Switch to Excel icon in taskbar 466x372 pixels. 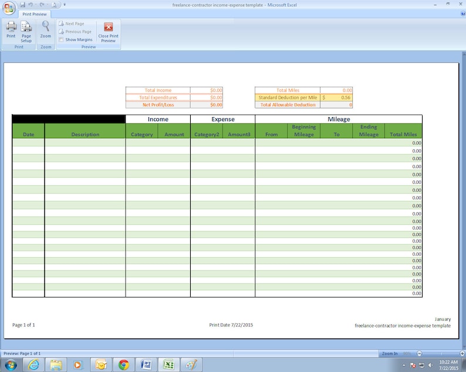[x=168, y=364]
